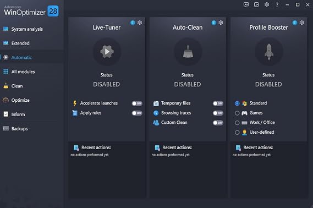Click Recent actions under Auto-Clean
313x208 pixels.
tap(177, 147)
